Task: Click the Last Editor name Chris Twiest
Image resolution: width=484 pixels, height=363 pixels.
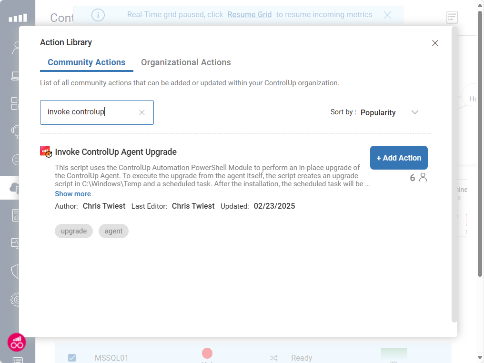Action: click(193, 206)
